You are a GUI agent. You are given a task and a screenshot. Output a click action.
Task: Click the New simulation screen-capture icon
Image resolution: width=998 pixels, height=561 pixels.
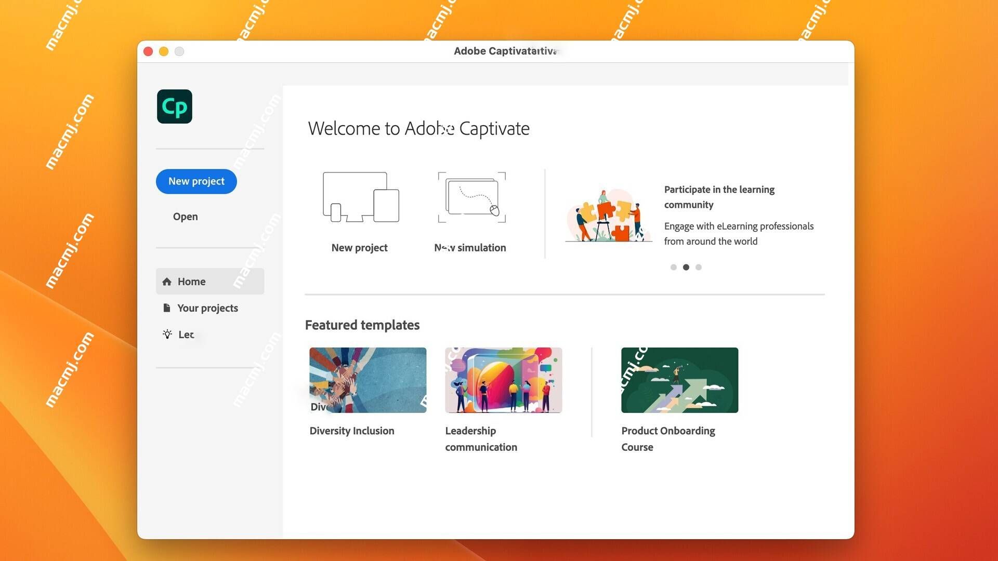(x=472, y=197)
